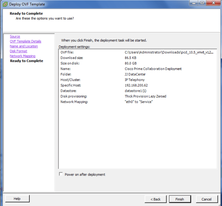Click the vSphere icon in the title bar
Viewport: 222px width, 206px height.
(5, 4)
